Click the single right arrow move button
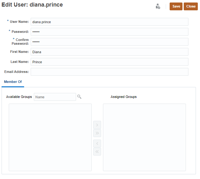The width and height of the screenshot is (200, 179). click(97, 125)
